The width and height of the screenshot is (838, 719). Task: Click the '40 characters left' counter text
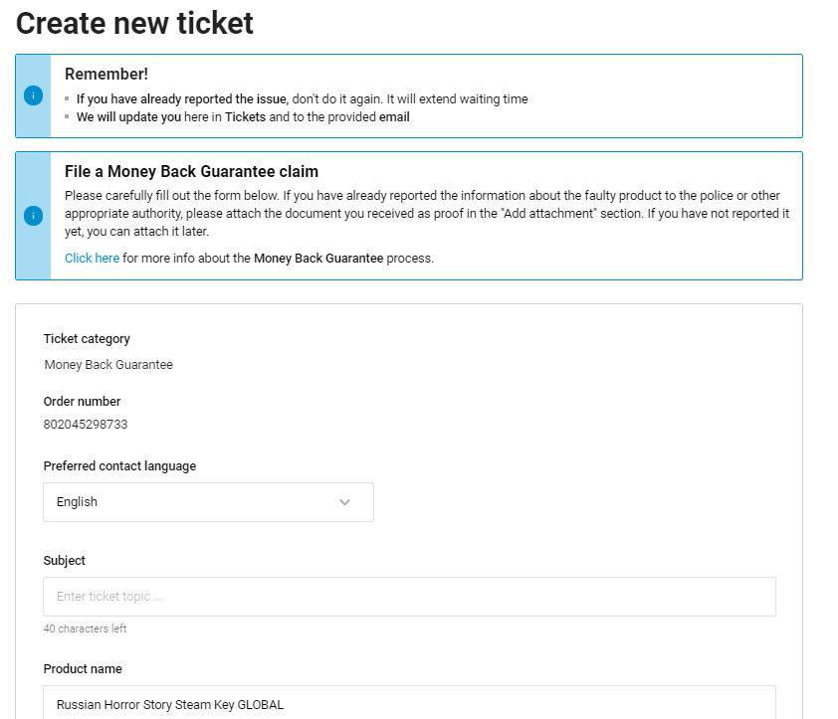coord(85,629)
